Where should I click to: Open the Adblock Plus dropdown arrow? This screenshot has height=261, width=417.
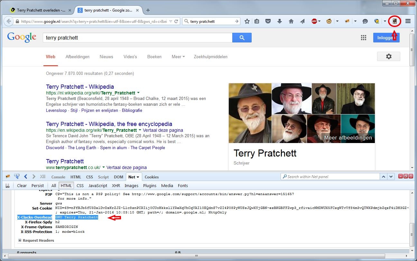pyautogui.click(x=320, y=21)
